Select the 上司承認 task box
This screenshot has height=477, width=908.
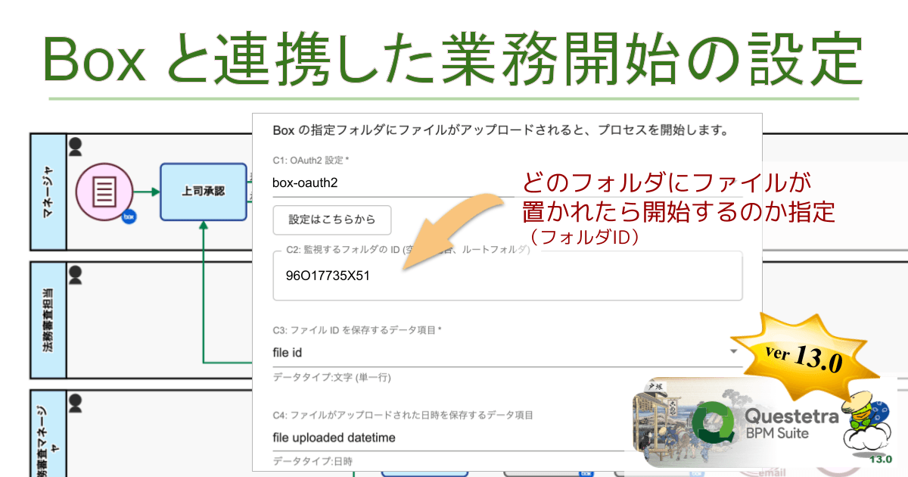(x=204, y=191)
